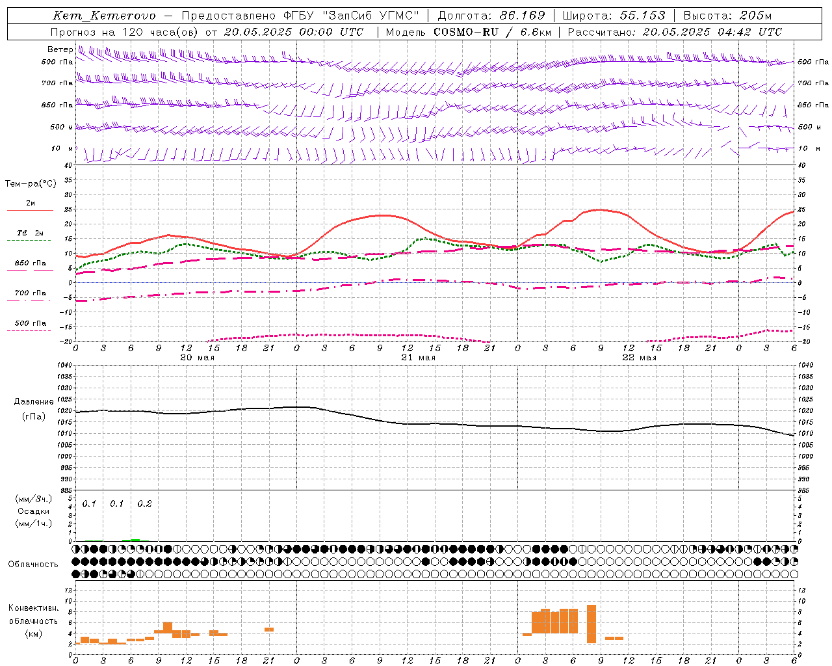Click the 700 гПа temperature legend line
Image resolution: width=832 pixels, height=666 pixels.
(x=30, y=300)
